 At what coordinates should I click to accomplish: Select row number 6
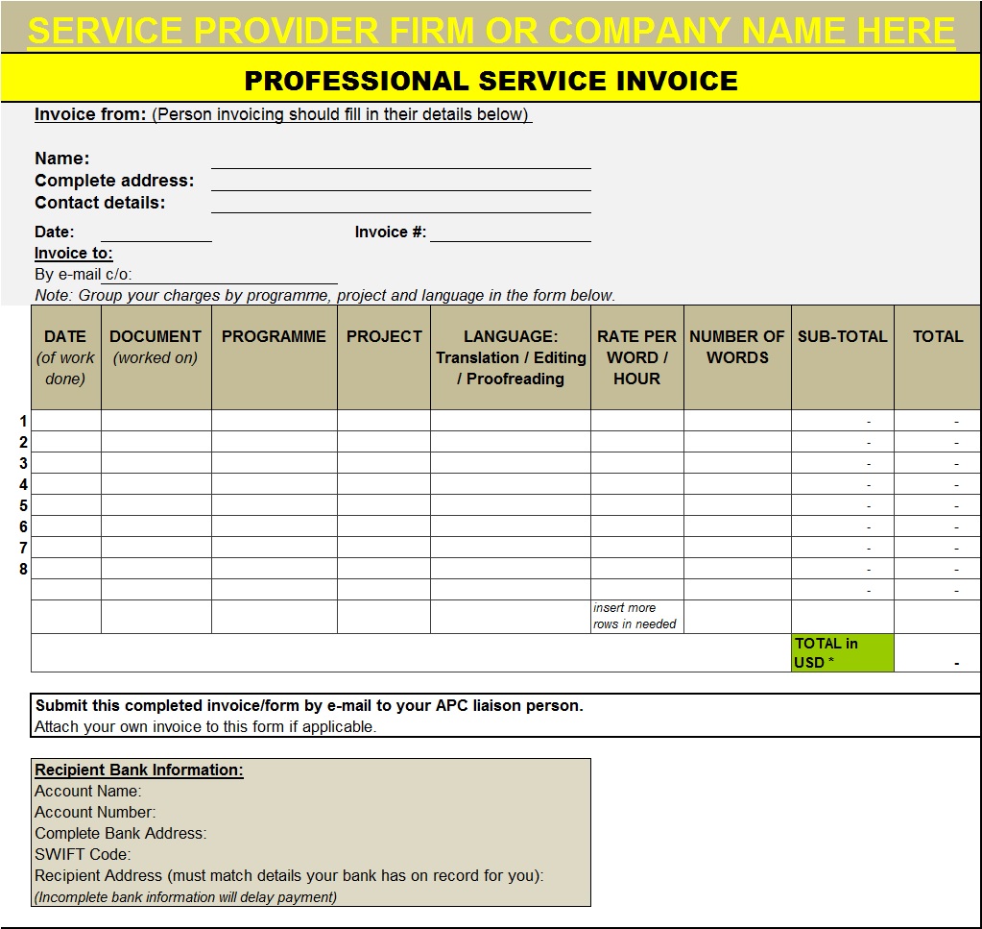coord(23,527)
